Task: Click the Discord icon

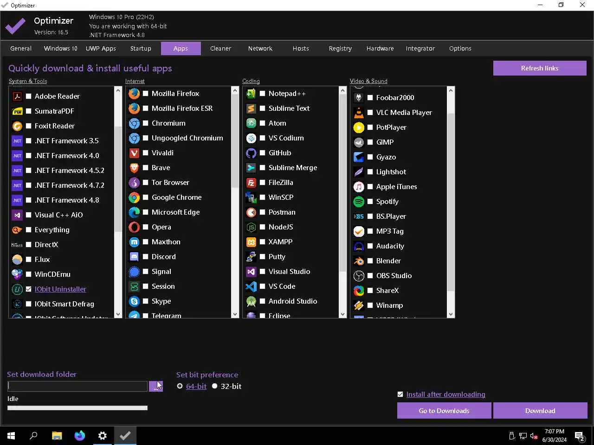Action: (x=134, y=257)
